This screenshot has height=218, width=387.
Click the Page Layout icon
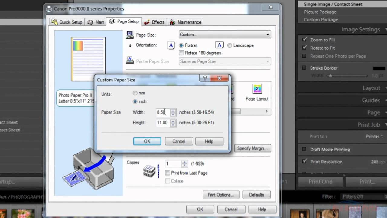point(257,89)
